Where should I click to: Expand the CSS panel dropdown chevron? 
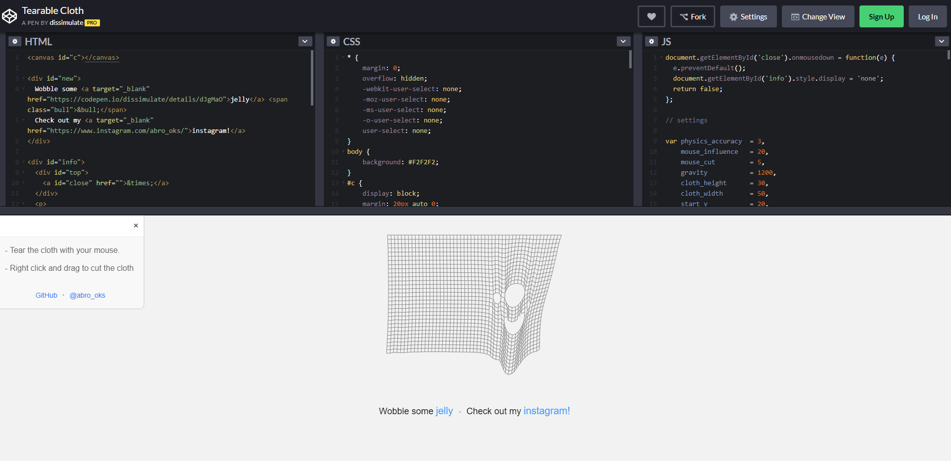(623, 41)
